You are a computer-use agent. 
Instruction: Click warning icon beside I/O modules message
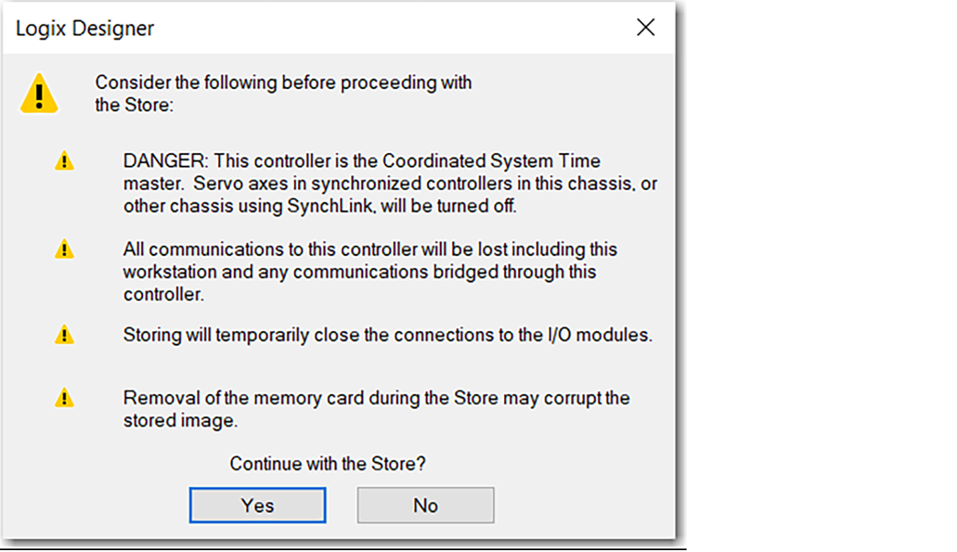pos(64,335)
